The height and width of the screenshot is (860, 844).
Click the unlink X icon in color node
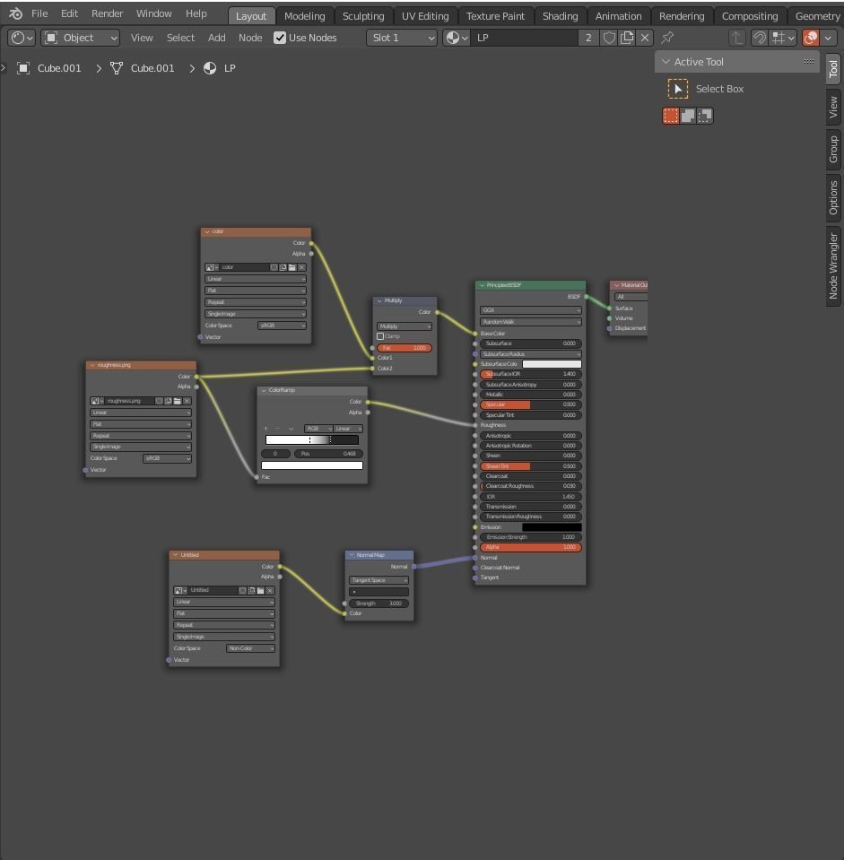tap(301, 267)
